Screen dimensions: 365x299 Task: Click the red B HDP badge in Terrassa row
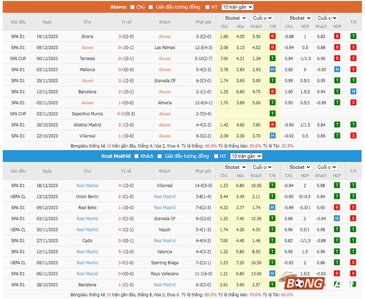click(337, 58)
